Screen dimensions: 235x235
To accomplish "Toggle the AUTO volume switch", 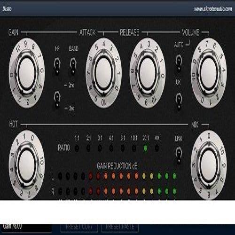I will pos(179,63).
